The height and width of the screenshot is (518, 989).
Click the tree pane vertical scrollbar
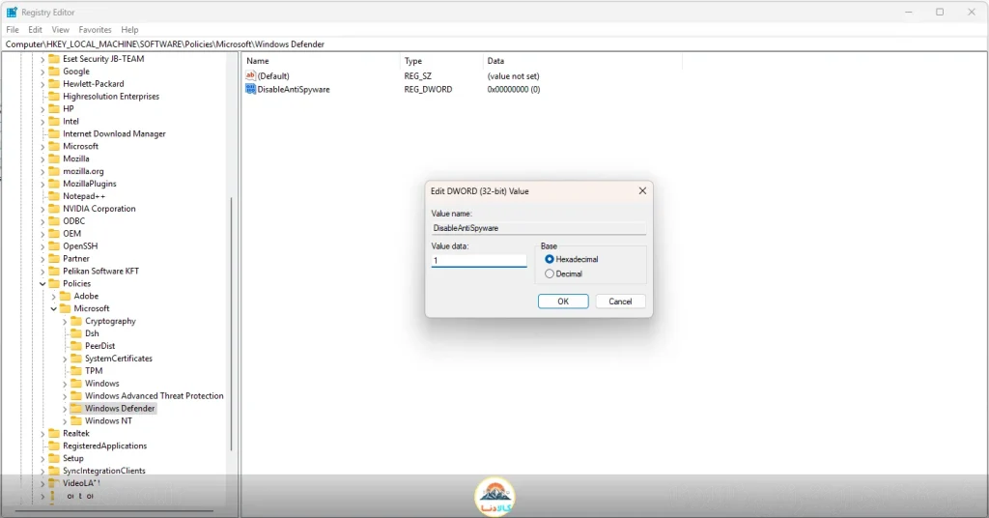click(x=232, y=323)
